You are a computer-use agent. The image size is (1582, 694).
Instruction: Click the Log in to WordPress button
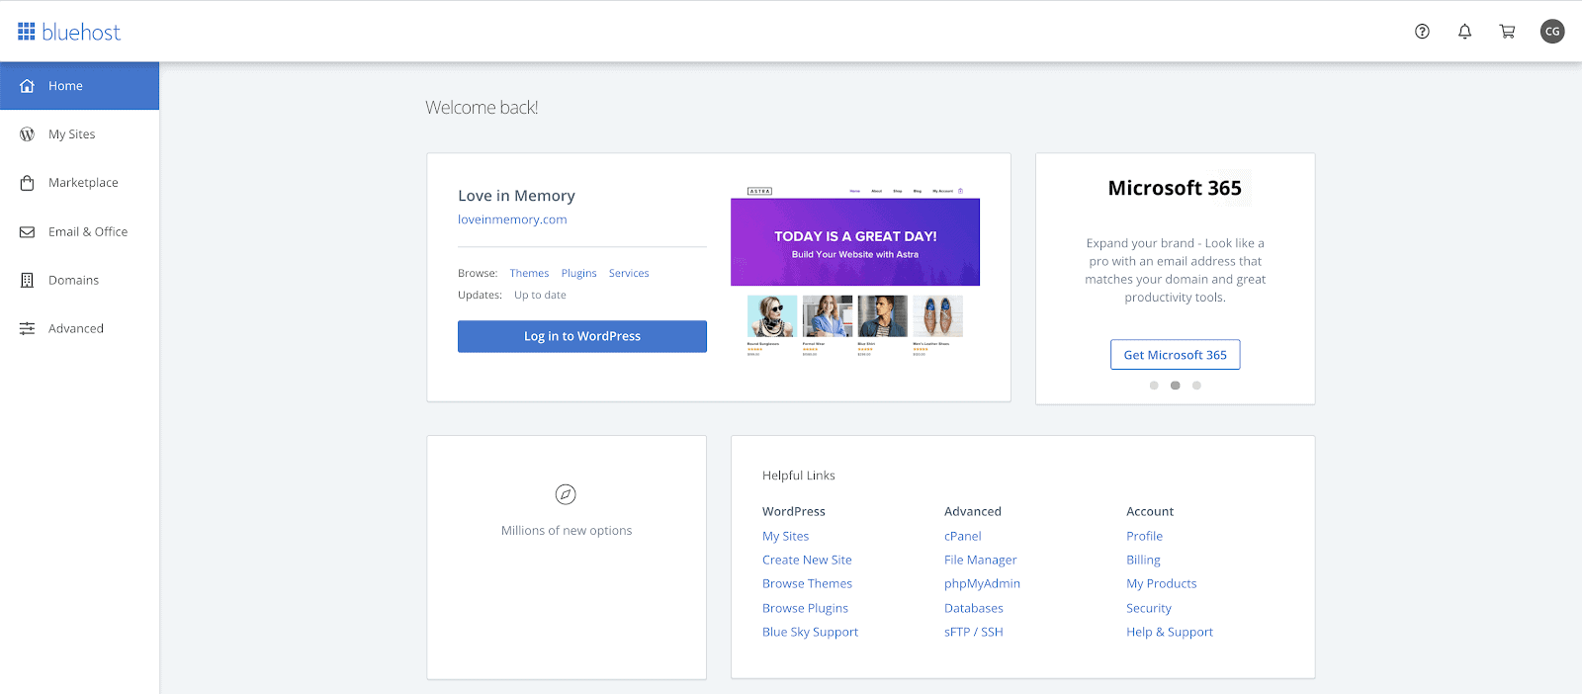(x=582, y=336)
